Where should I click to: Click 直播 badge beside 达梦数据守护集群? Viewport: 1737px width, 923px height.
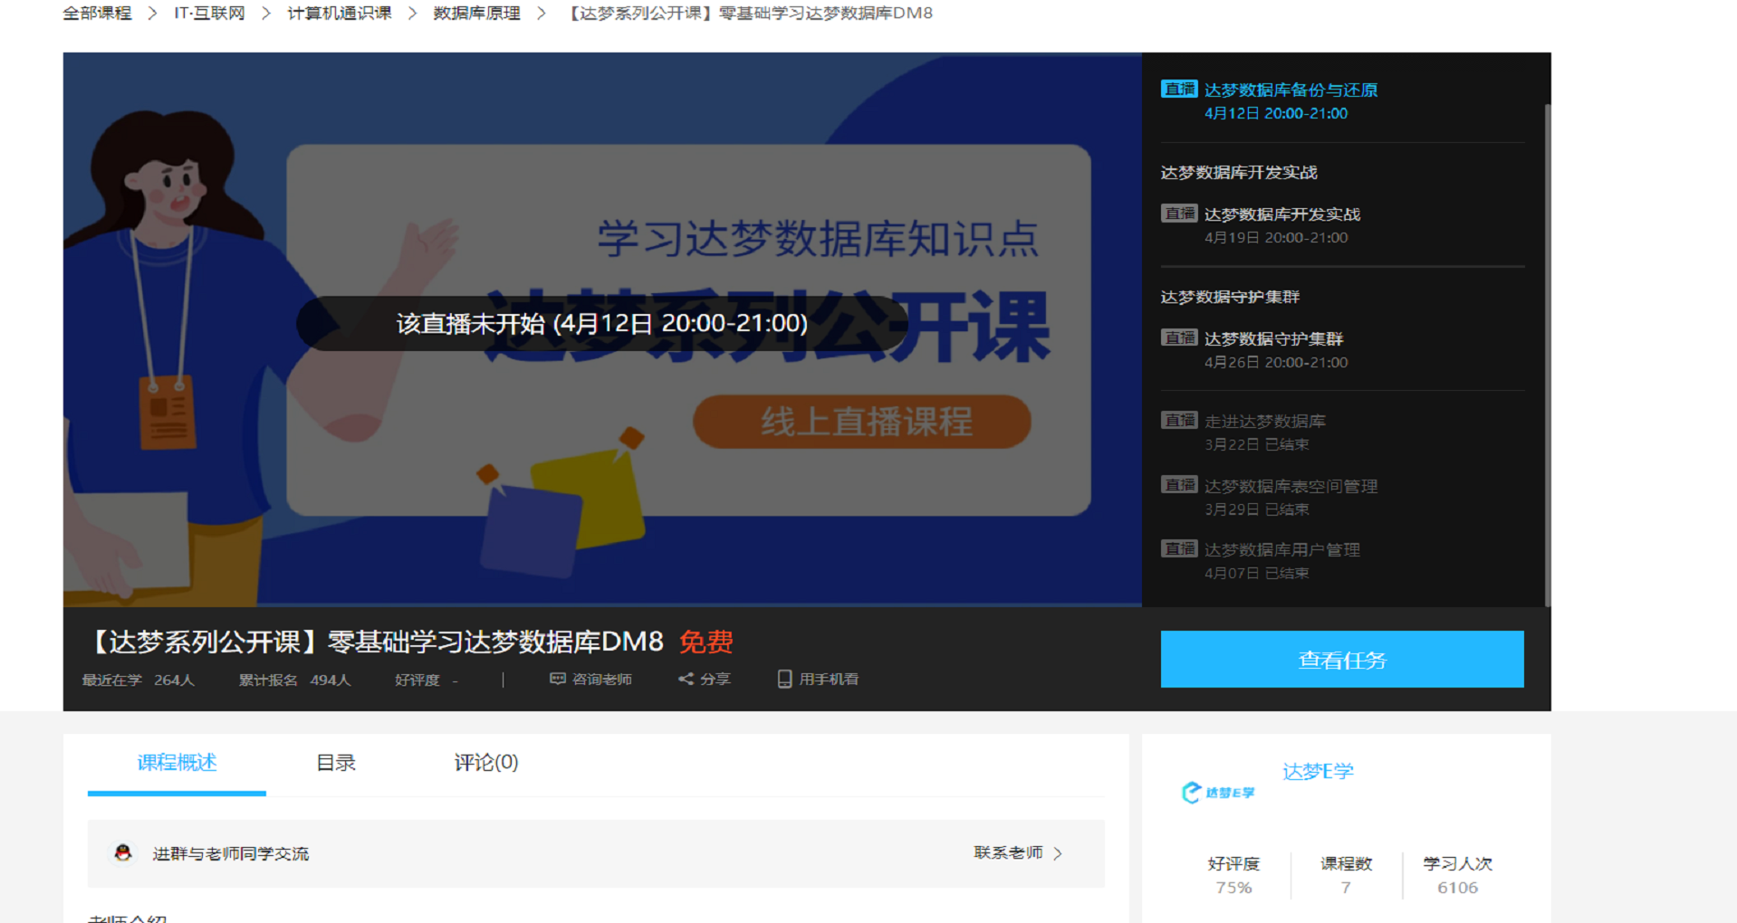click(x=1178, y=338)
